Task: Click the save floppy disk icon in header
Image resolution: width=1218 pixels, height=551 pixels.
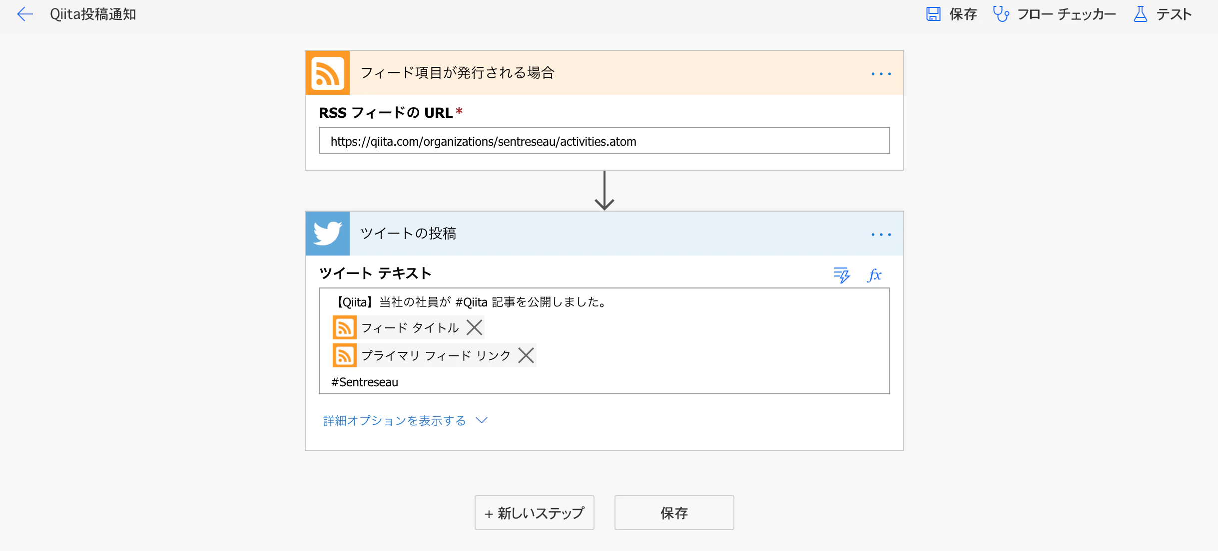Action: [933, 14]
